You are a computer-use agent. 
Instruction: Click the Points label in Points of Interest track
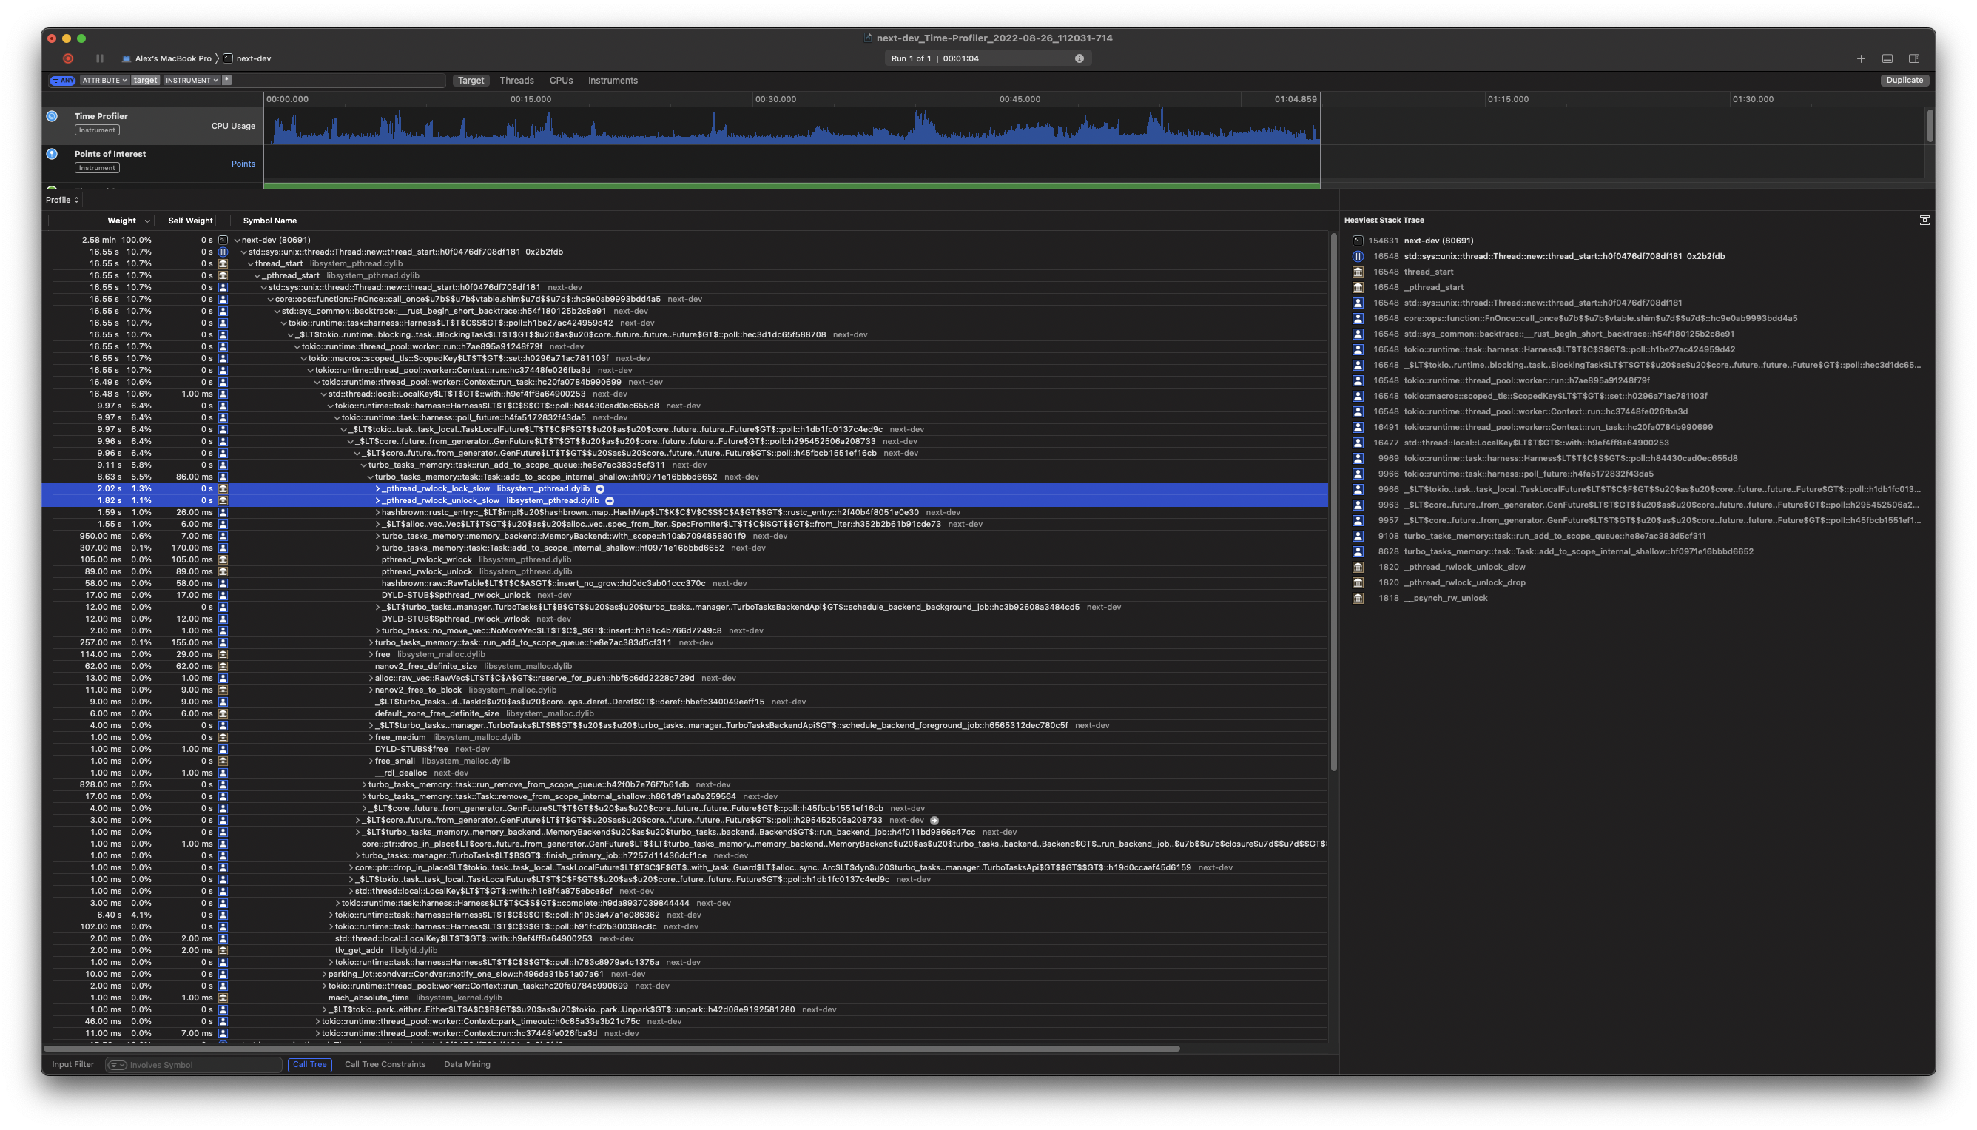coord(243,164)
